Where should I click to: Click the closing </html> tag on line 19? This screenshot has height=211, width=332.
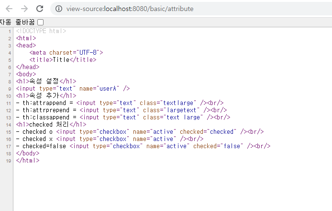point(28,161)
